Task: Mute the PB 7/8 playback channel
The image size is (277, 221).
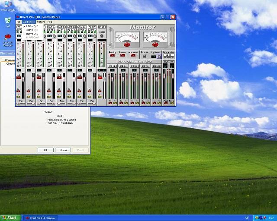Action: click(143, 103)
